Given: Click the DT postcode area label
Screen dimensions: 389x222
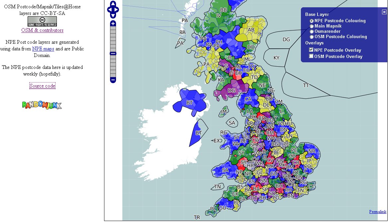Looking at the screenshot, I should pyautogui.click(x=254, y=198).
